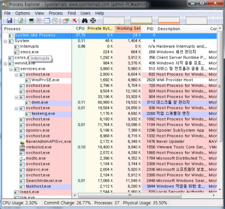Click the msdtc.exe process icon
The width and height of the screenshot is (225, 209).
point(22,159)
